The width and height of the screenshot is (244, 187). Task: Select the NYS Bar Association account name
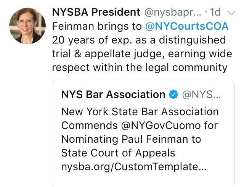(113, 95)
